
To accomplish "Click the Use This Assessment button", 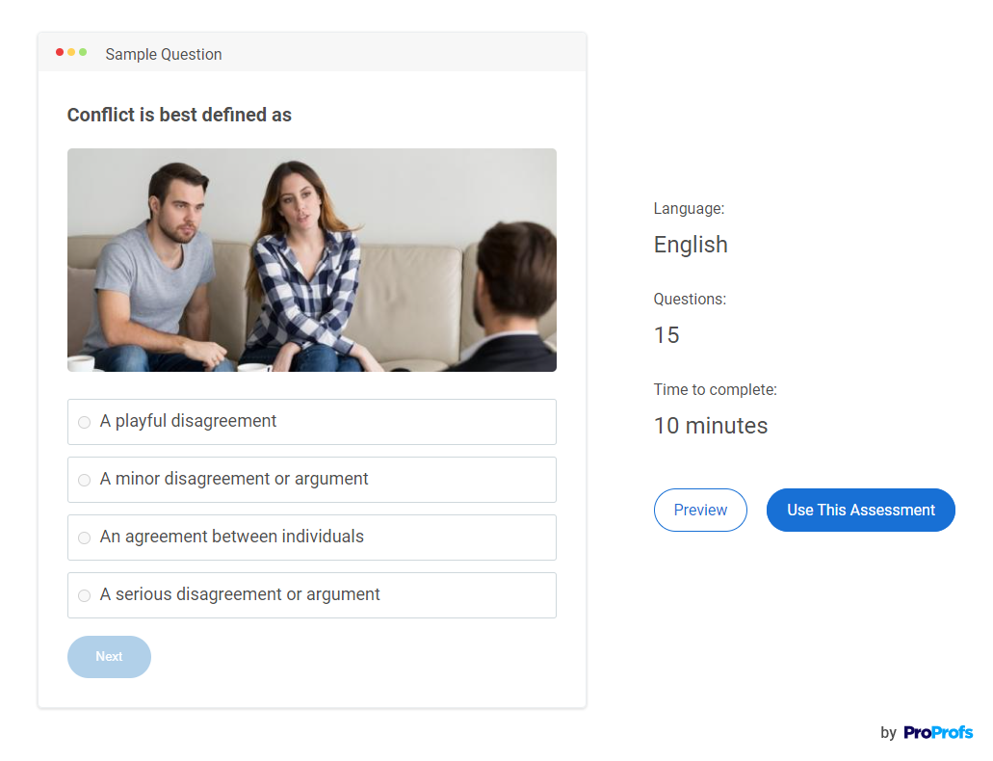I will point(860,511).
